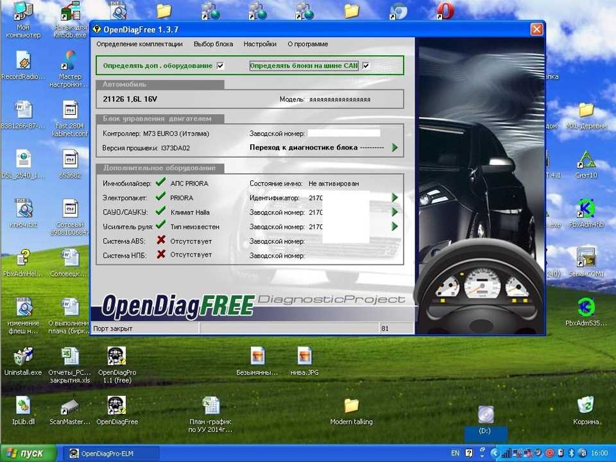Click green check mark beside Иммобилайзер

click(160, 182)
